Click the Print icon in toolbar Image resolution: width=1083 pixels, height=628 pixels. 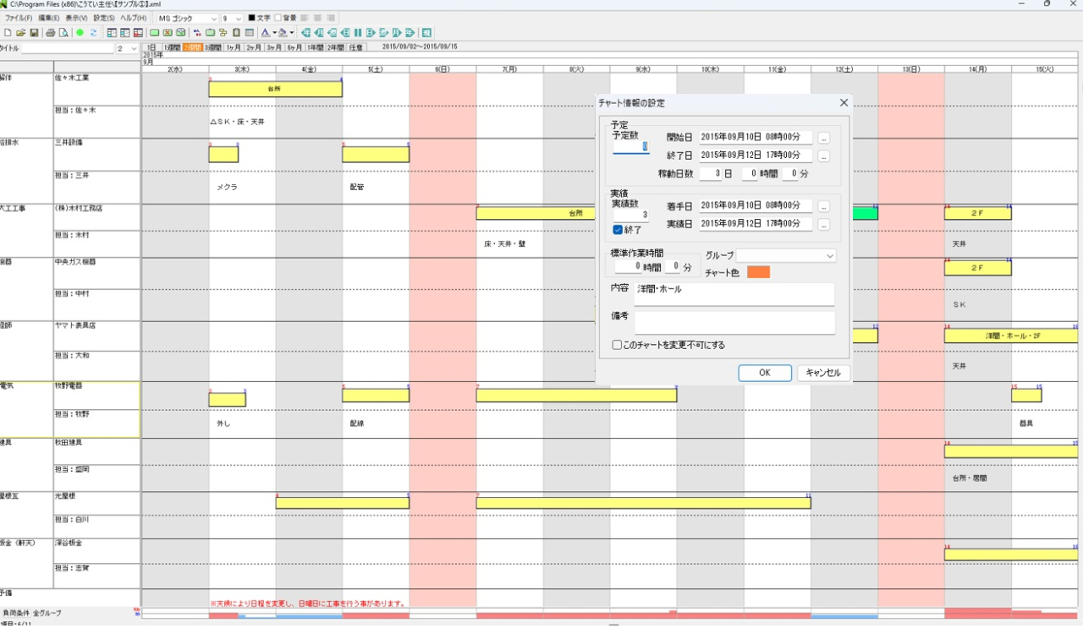(51, 33)
